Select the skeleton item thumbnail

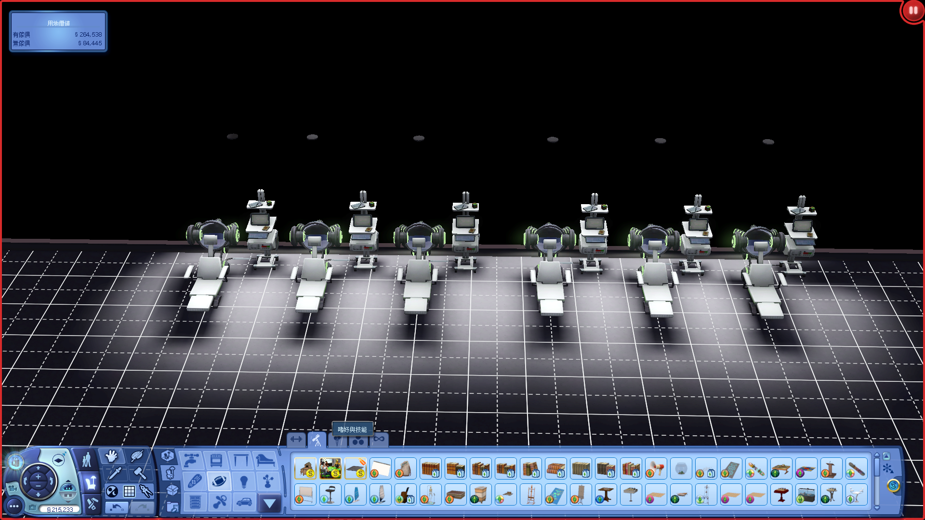430,494
